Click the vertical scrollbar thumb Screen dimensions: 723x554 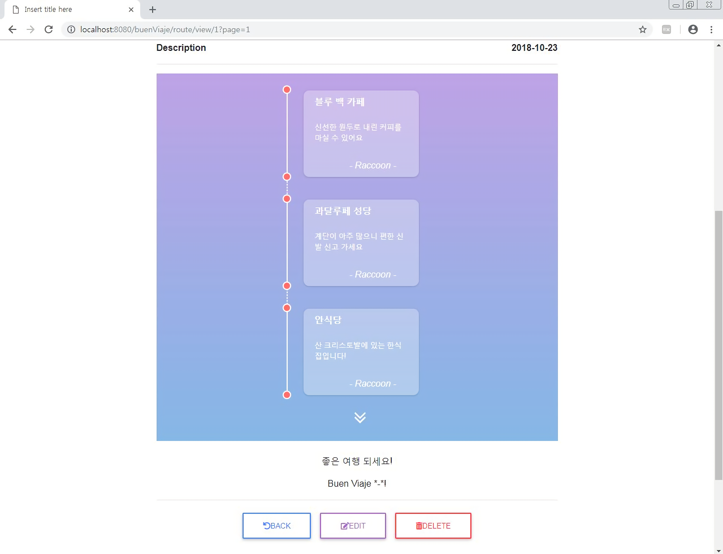pos(718,345)
